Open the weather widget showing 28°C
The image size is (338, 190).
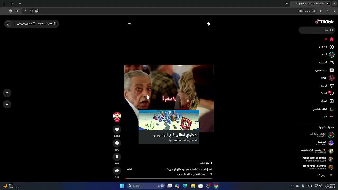(x=11, y=186)
